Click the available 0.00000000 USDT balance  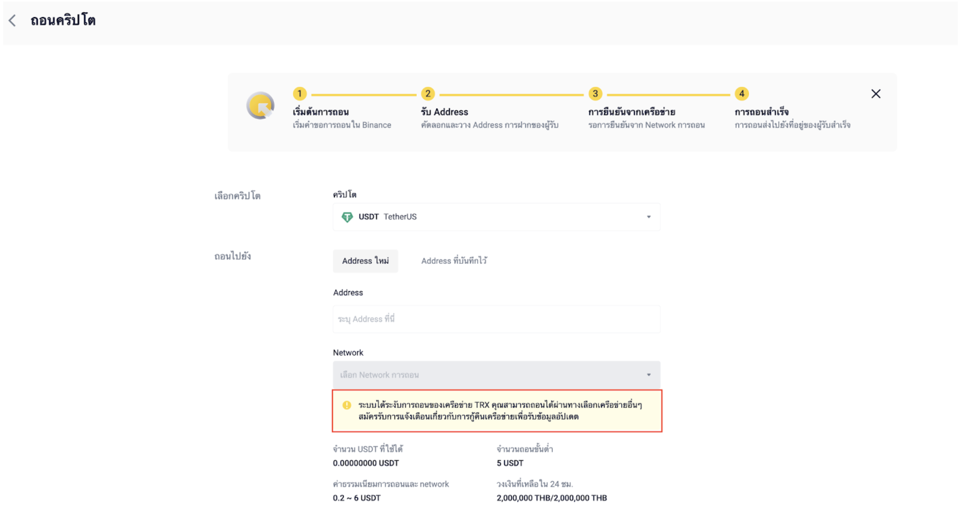point(366,463)
